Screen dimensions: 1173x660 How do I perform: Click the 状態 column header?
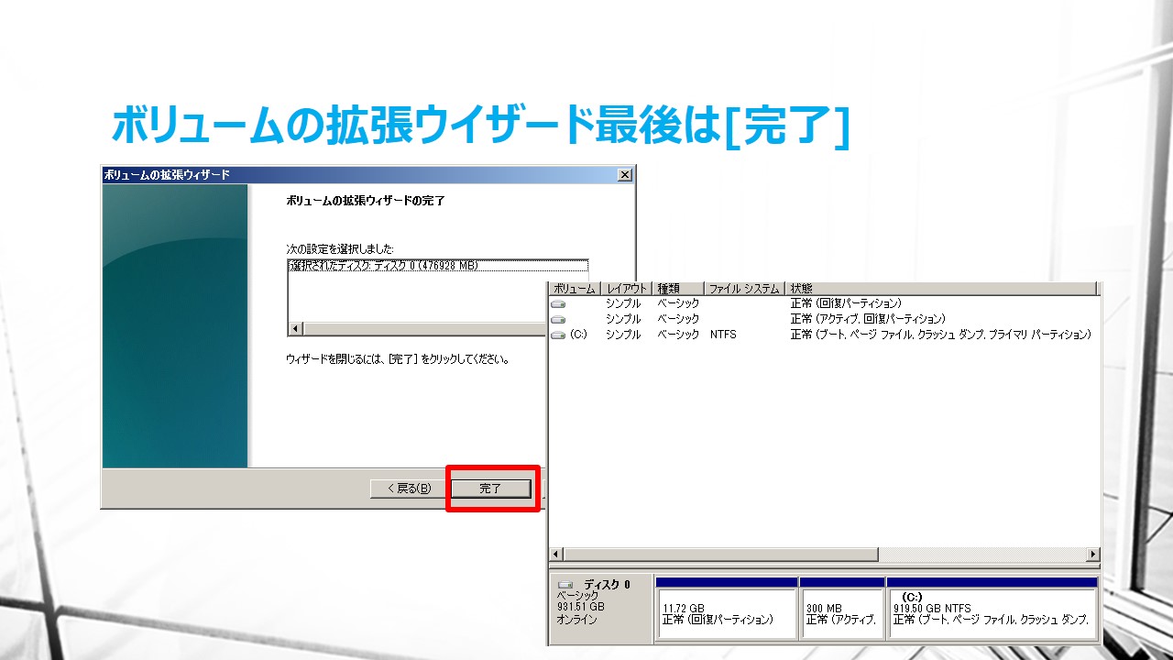point(941,289)
